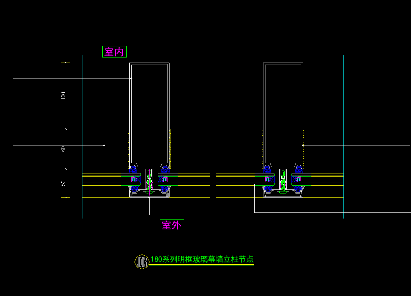Click the leader dot in left interior panel area

coord(104,145)
